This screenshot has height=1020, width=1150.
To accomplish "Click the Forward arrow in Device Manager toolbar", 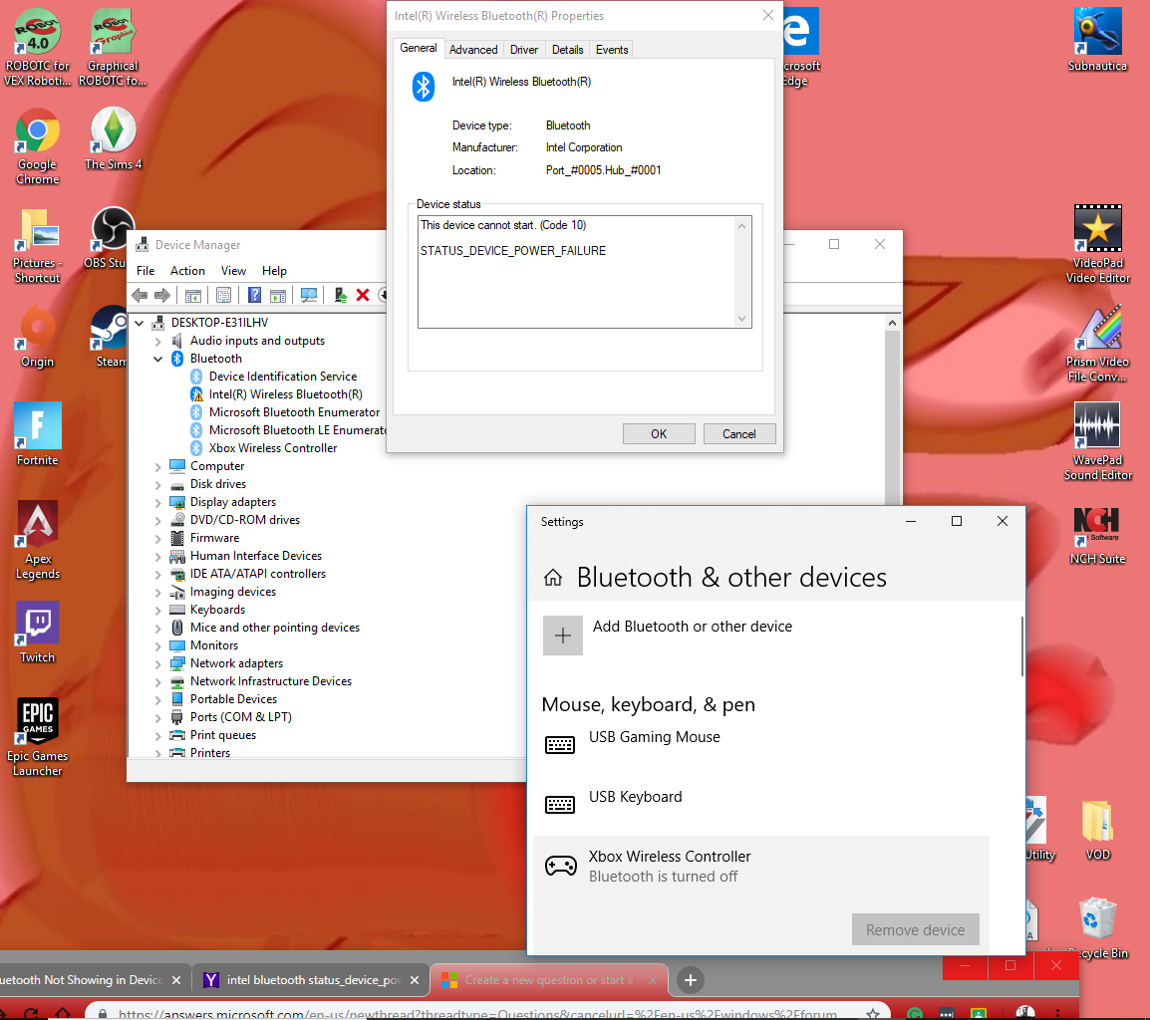I will click(x=162, y=296).
